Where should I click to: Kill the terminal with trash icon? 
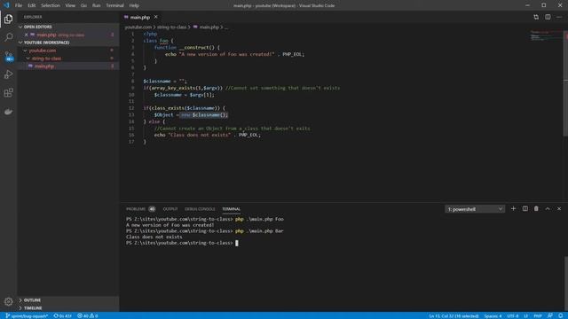[536, 209]
